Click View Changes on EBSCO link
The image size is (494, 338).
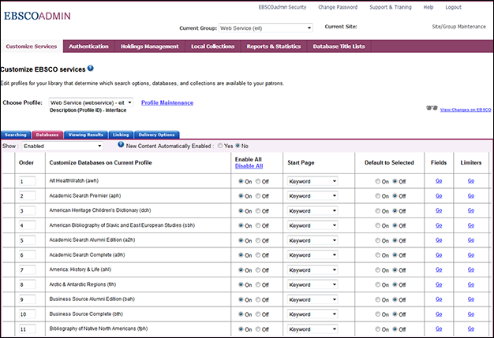point(466,110)
